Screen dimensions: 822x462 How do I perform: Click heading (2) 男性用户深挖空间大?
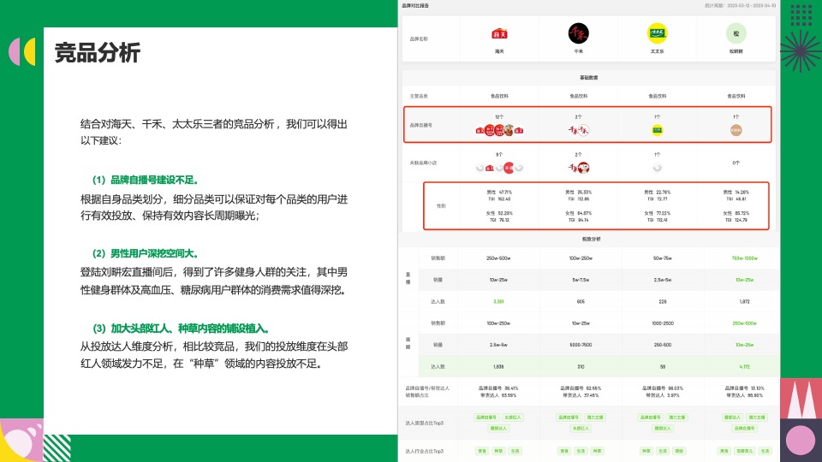coord(146,253)
